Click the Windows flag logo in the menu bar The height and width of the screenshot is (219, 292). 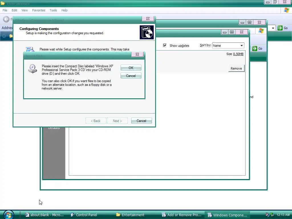(x=287, y=10)
